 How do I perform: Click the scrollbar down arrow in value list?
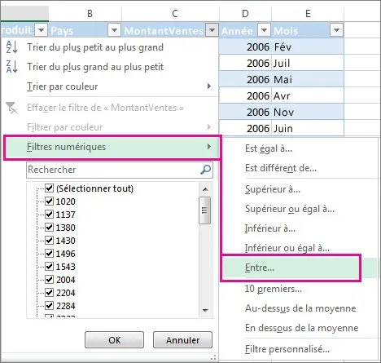coord(205,310)
